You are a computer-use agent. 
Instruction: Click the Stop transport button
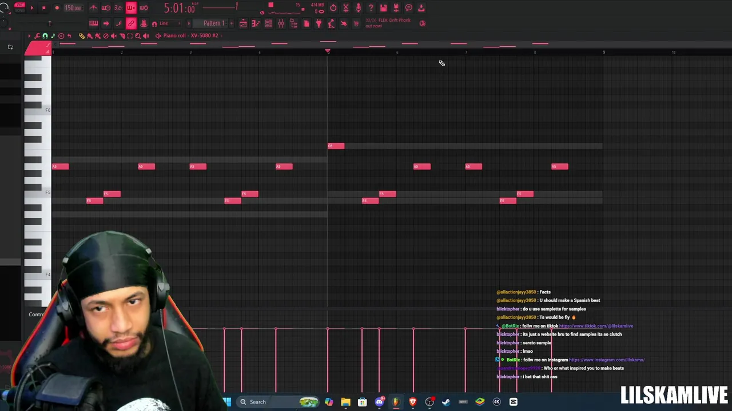[x=44, y=7]
